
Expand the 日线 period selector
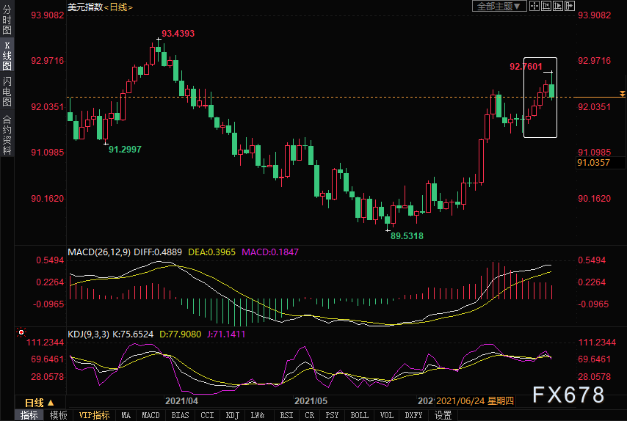(40, 403)
